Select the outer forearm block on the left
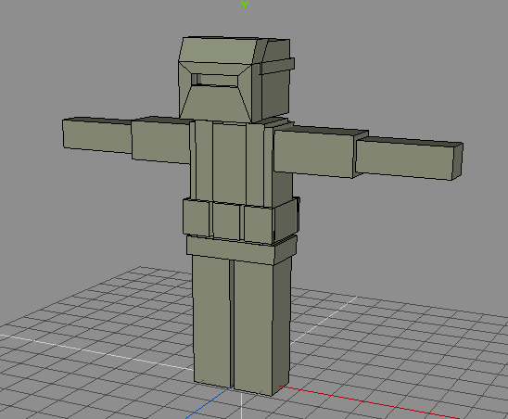 [x=97, y=135]
